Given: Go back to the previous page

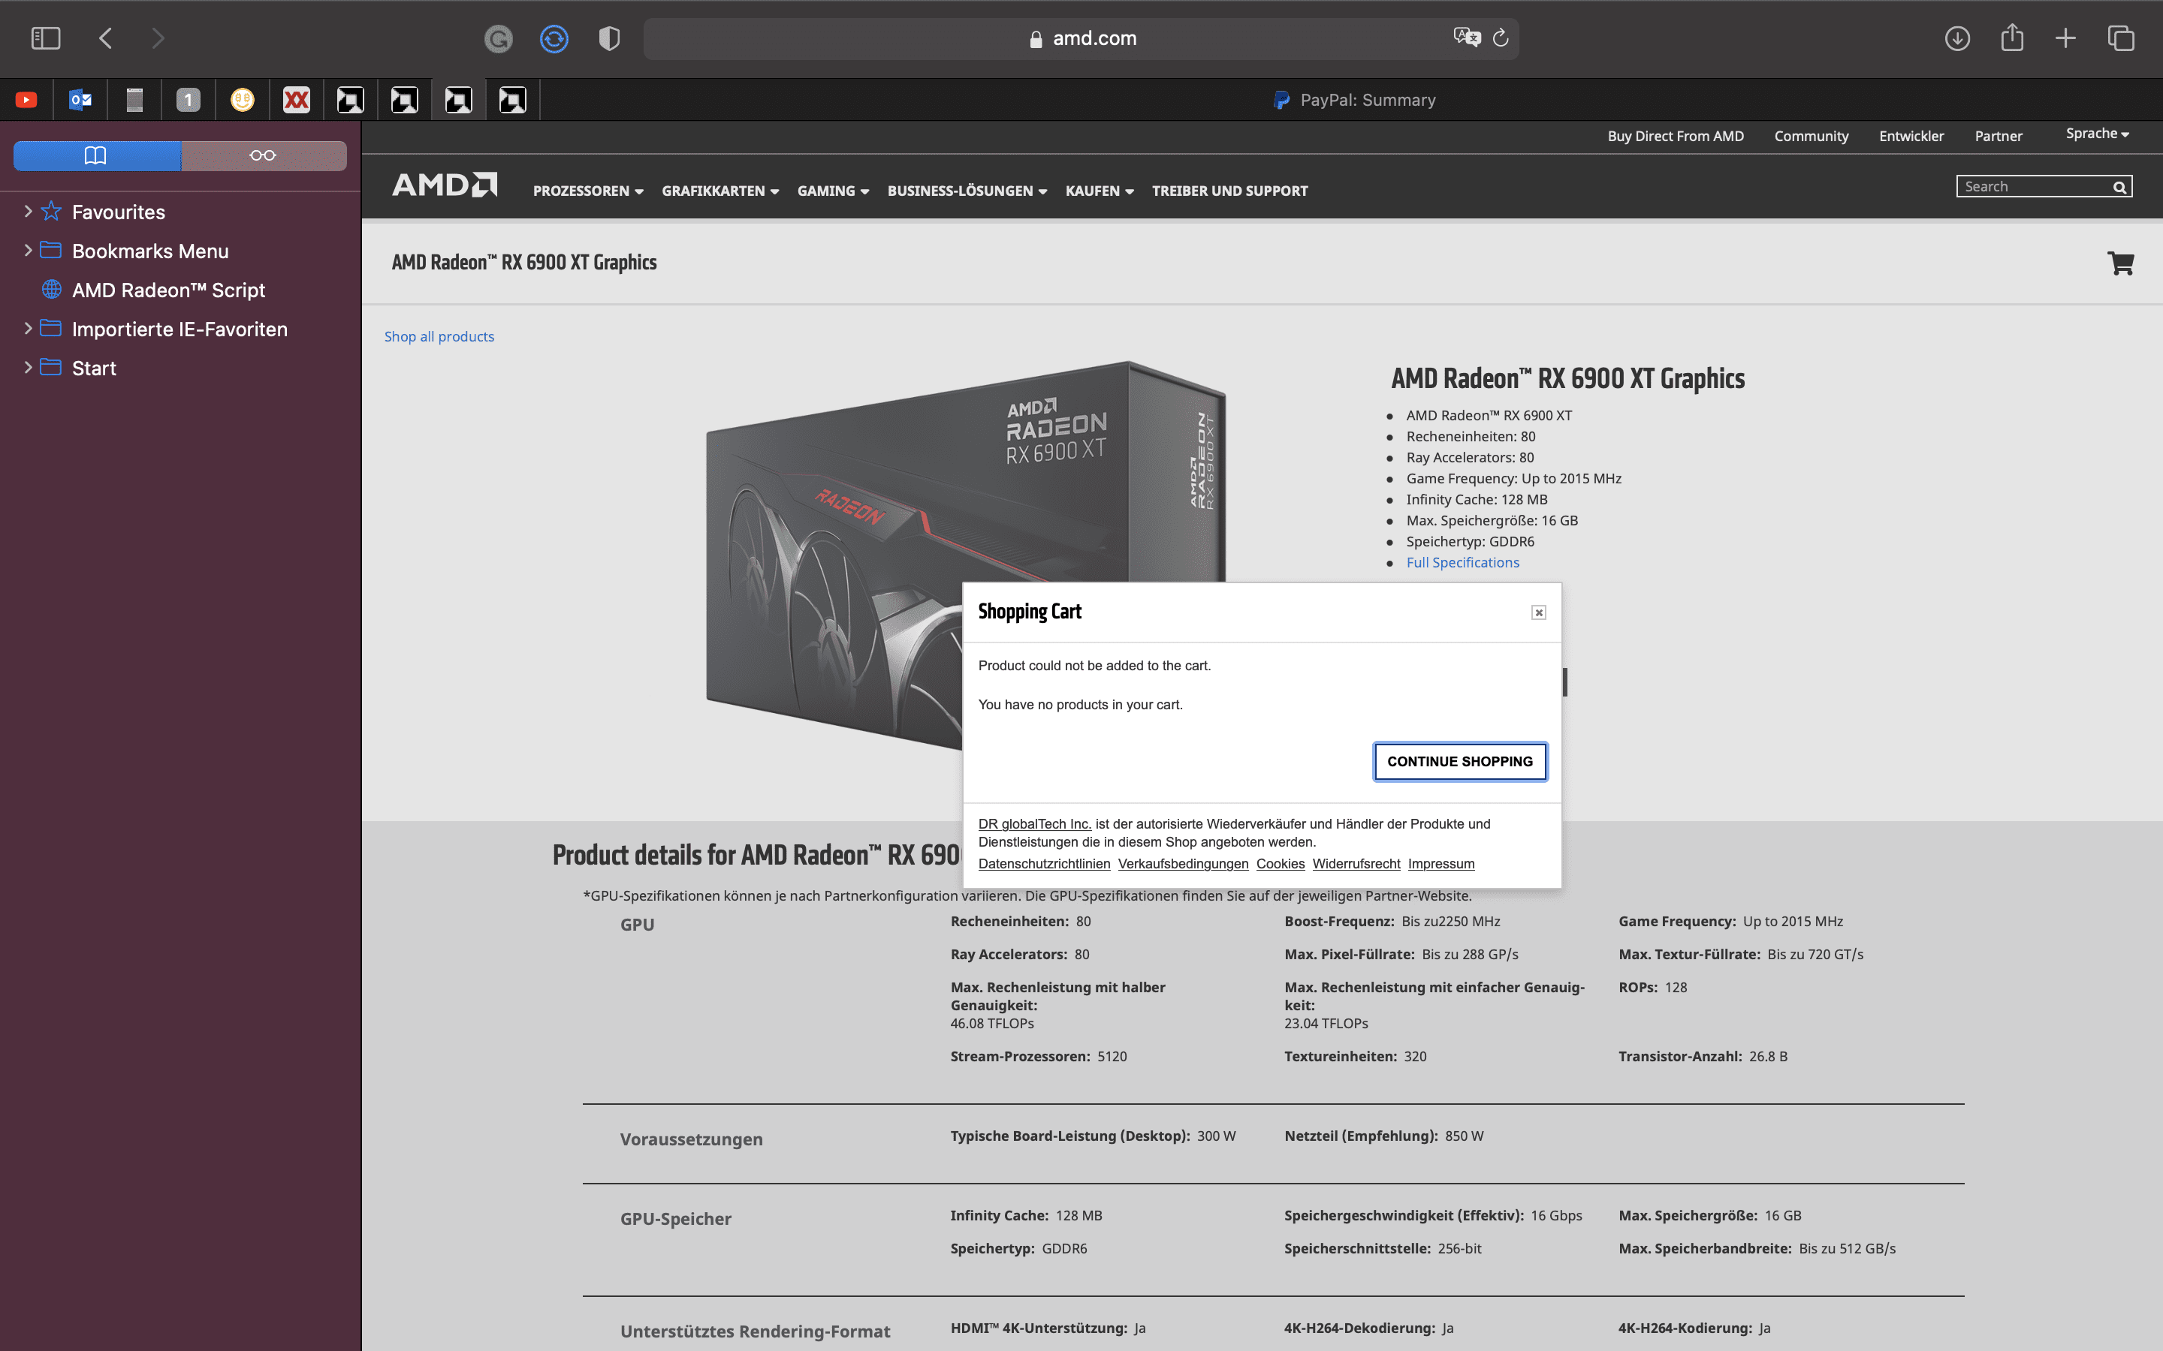Looking at the screenshot, I should 105,38.
